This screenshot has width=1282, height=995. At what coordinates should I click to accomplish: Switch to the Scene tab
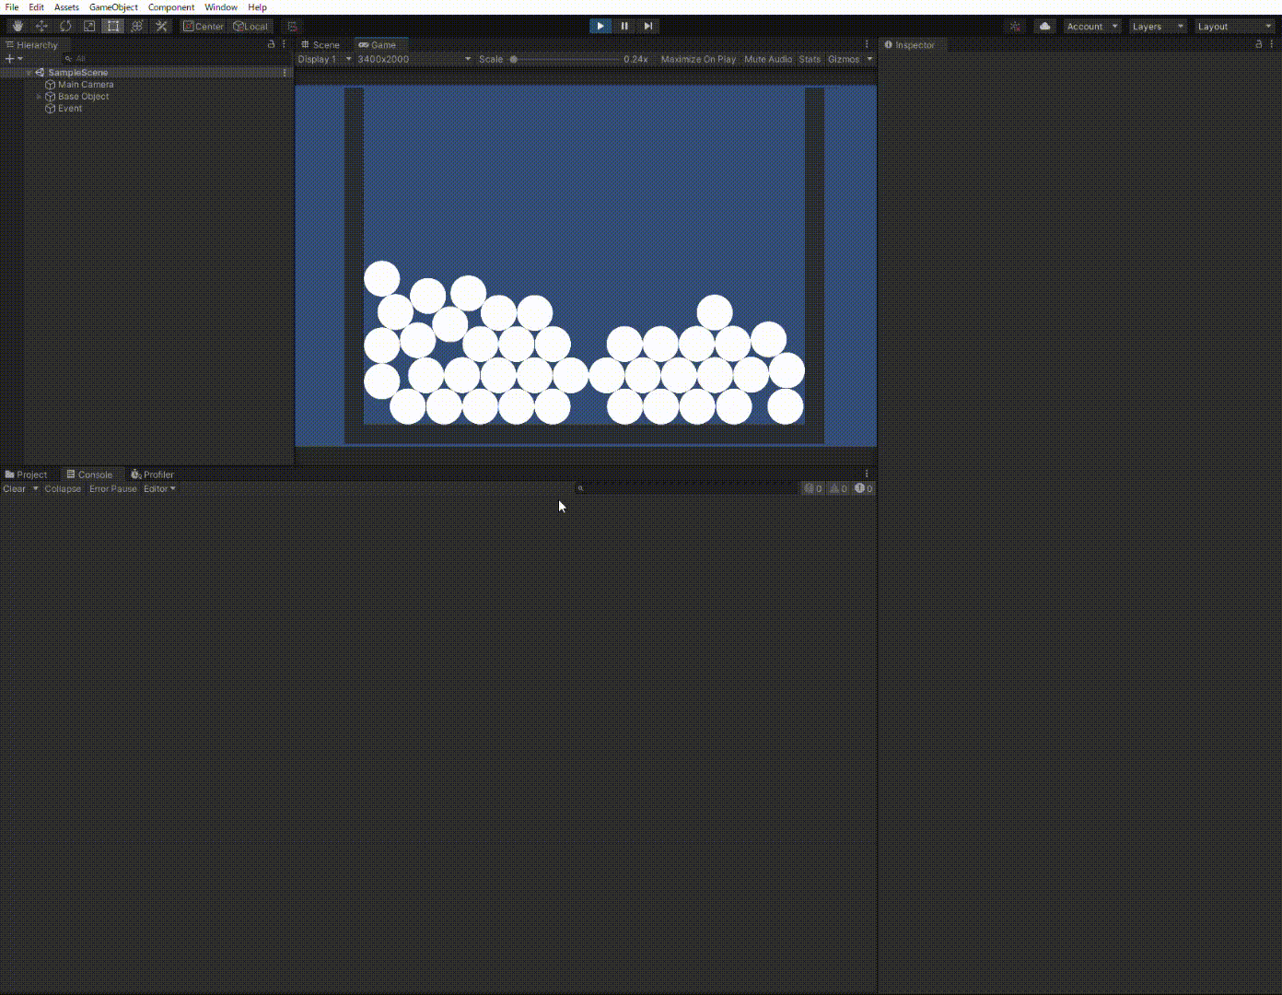pyautogui.click(x=321, y=44)
